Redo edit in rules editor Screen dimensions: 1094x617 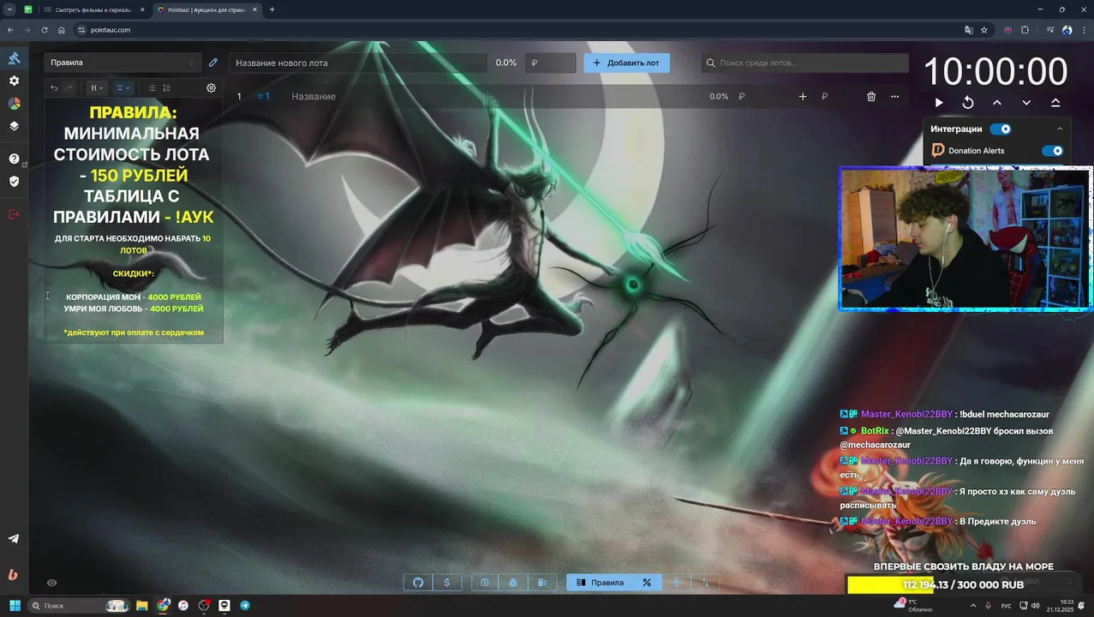point(69,87)
